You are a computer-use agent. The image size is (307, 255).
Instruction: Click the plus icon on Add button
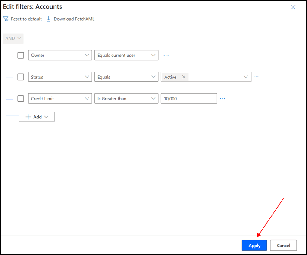click(x=28, y=117)
